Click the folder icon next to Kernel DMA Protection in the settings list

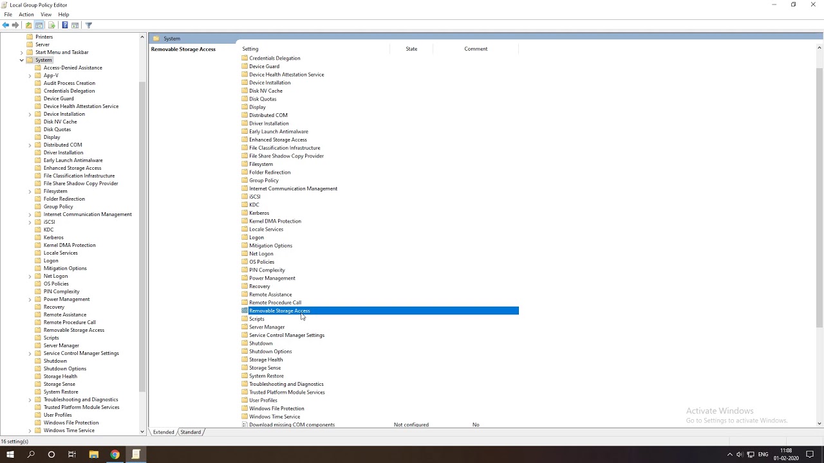coord(245,221)
